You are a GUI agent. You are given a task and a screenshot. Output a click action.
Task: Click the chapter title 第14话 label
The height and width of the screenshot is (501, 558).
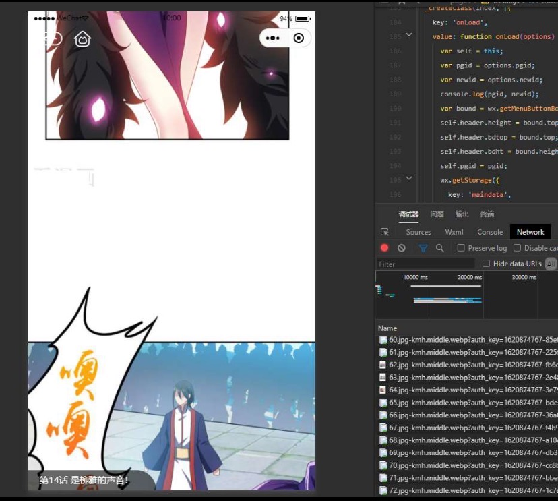(84, 480)
